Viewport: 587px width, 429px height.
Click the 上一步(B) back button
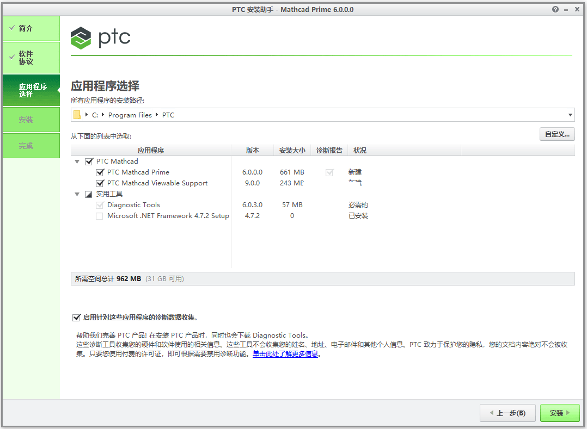click(507, 413)
